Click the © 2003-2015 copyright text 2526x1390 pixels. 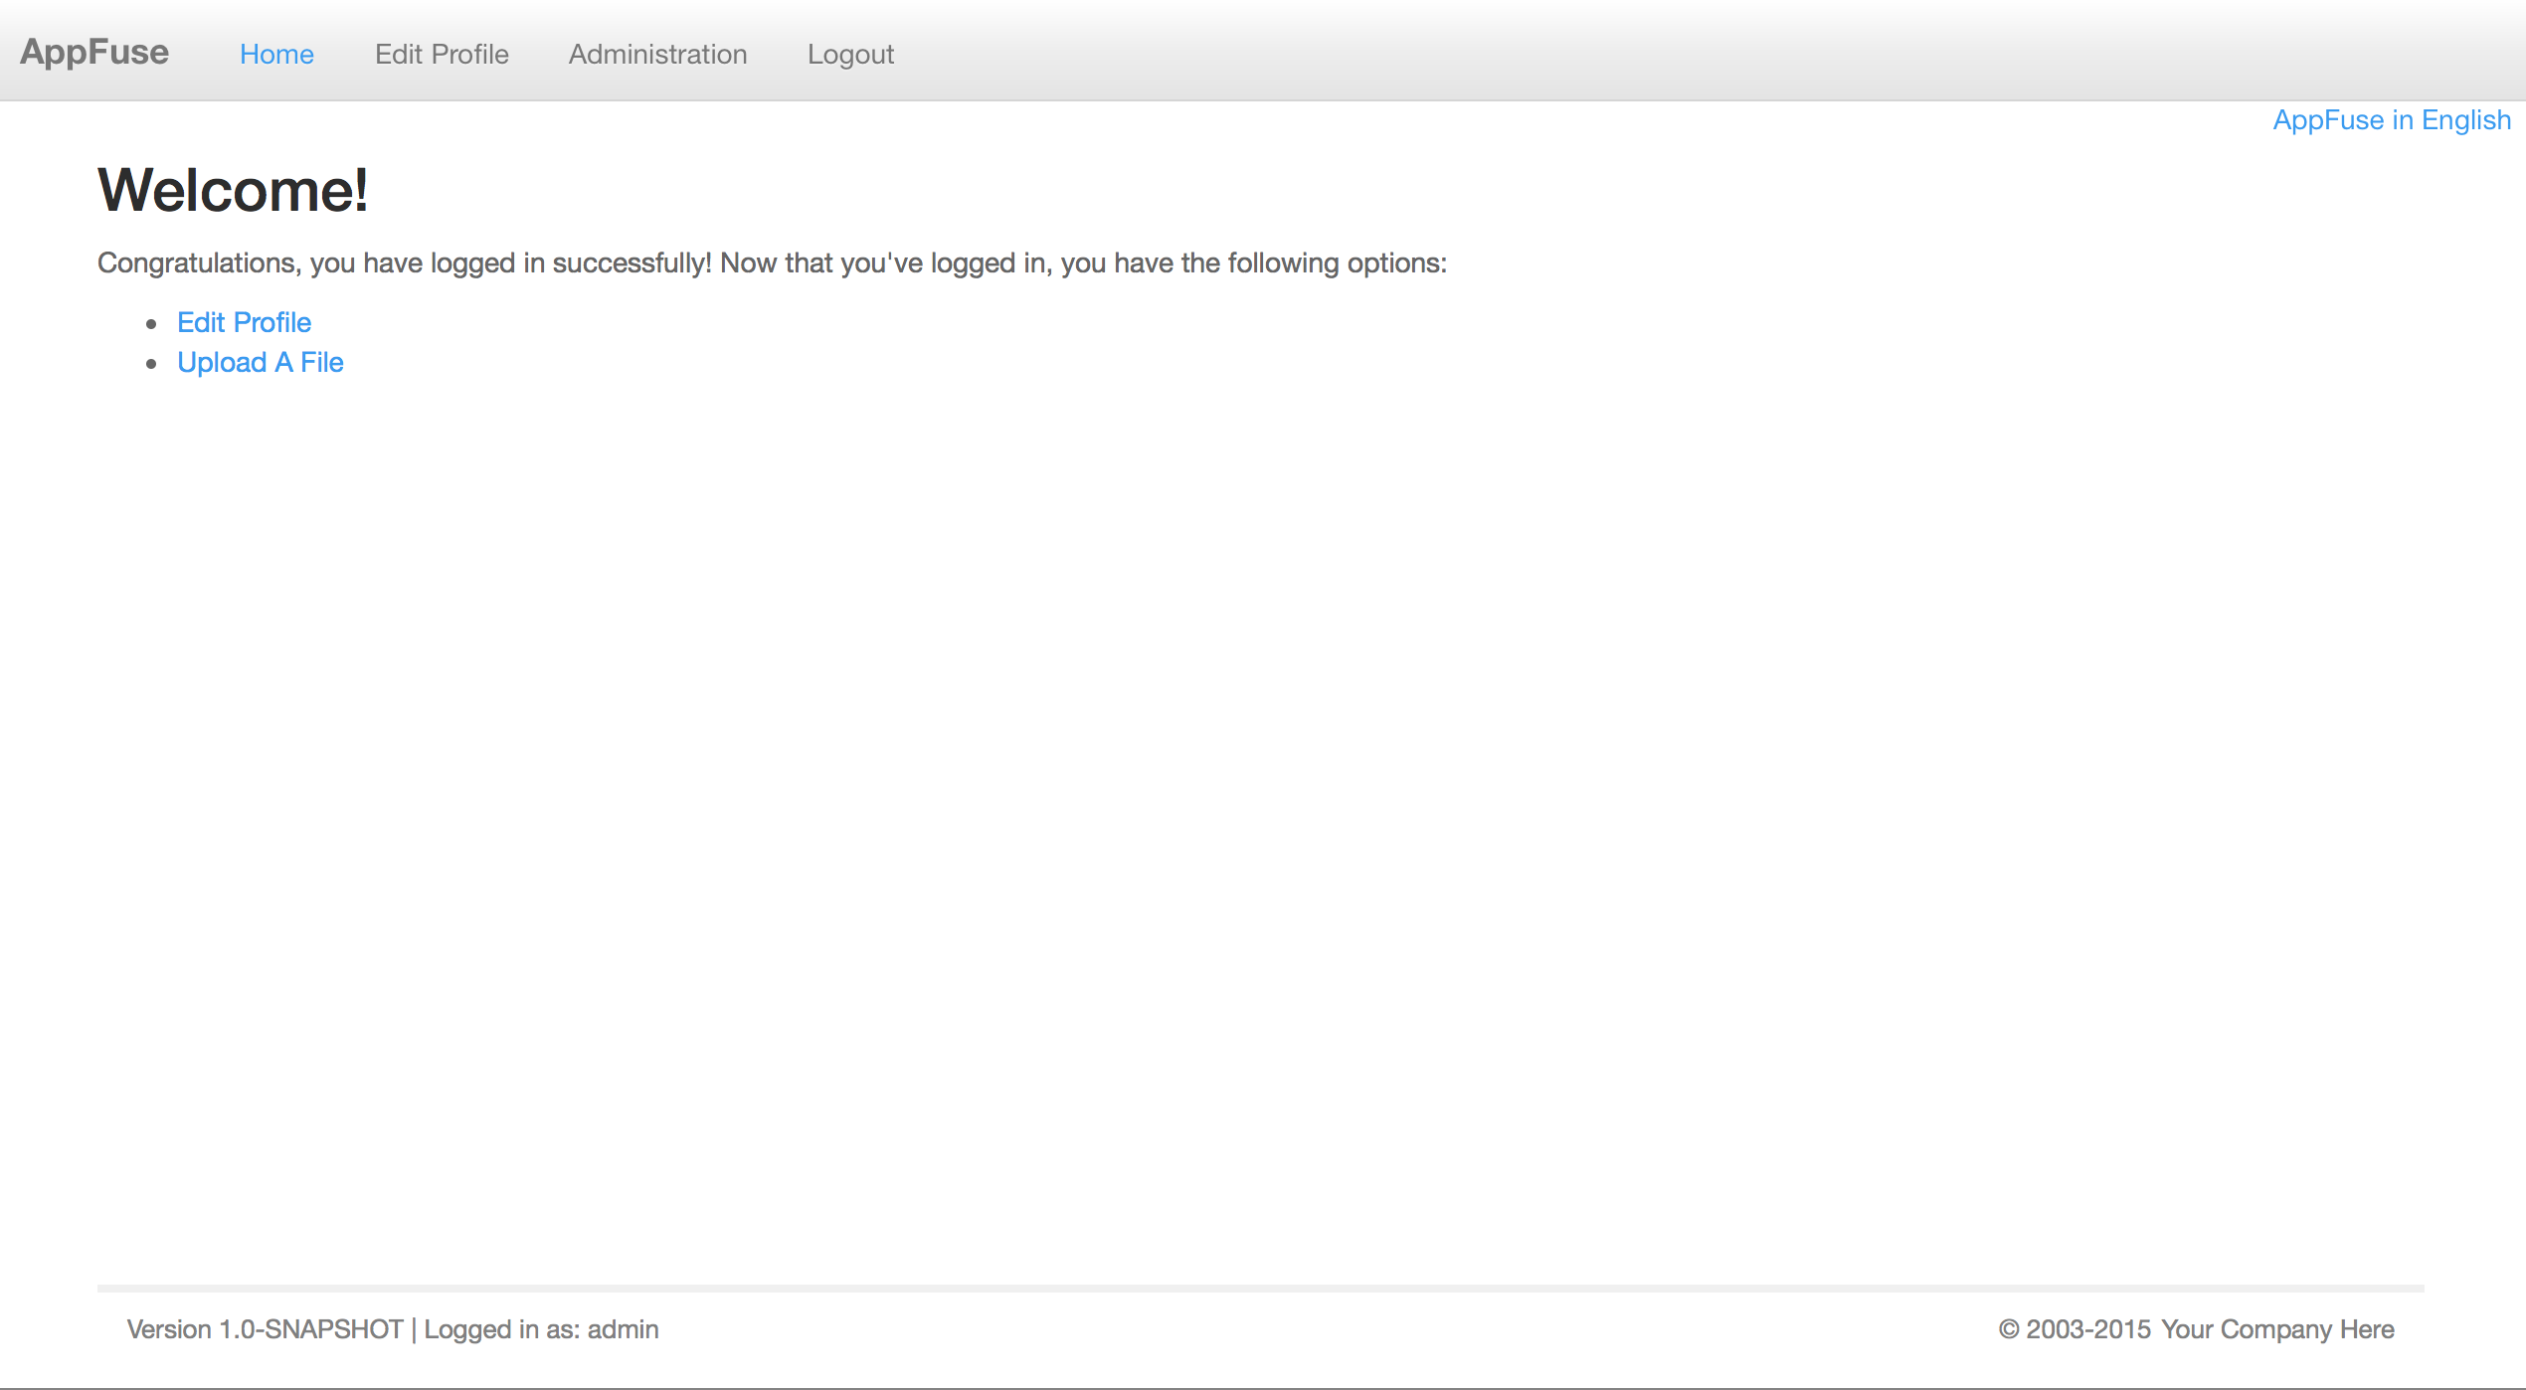tap(2075, 1329)
